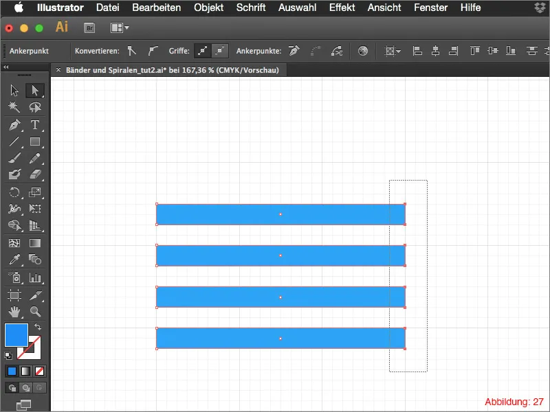Select the Direct Selection tool

35,91
